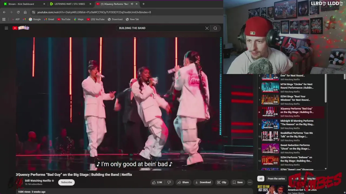Click the playlist scrollbar thumb
The image size is (346, 194).
325,88
